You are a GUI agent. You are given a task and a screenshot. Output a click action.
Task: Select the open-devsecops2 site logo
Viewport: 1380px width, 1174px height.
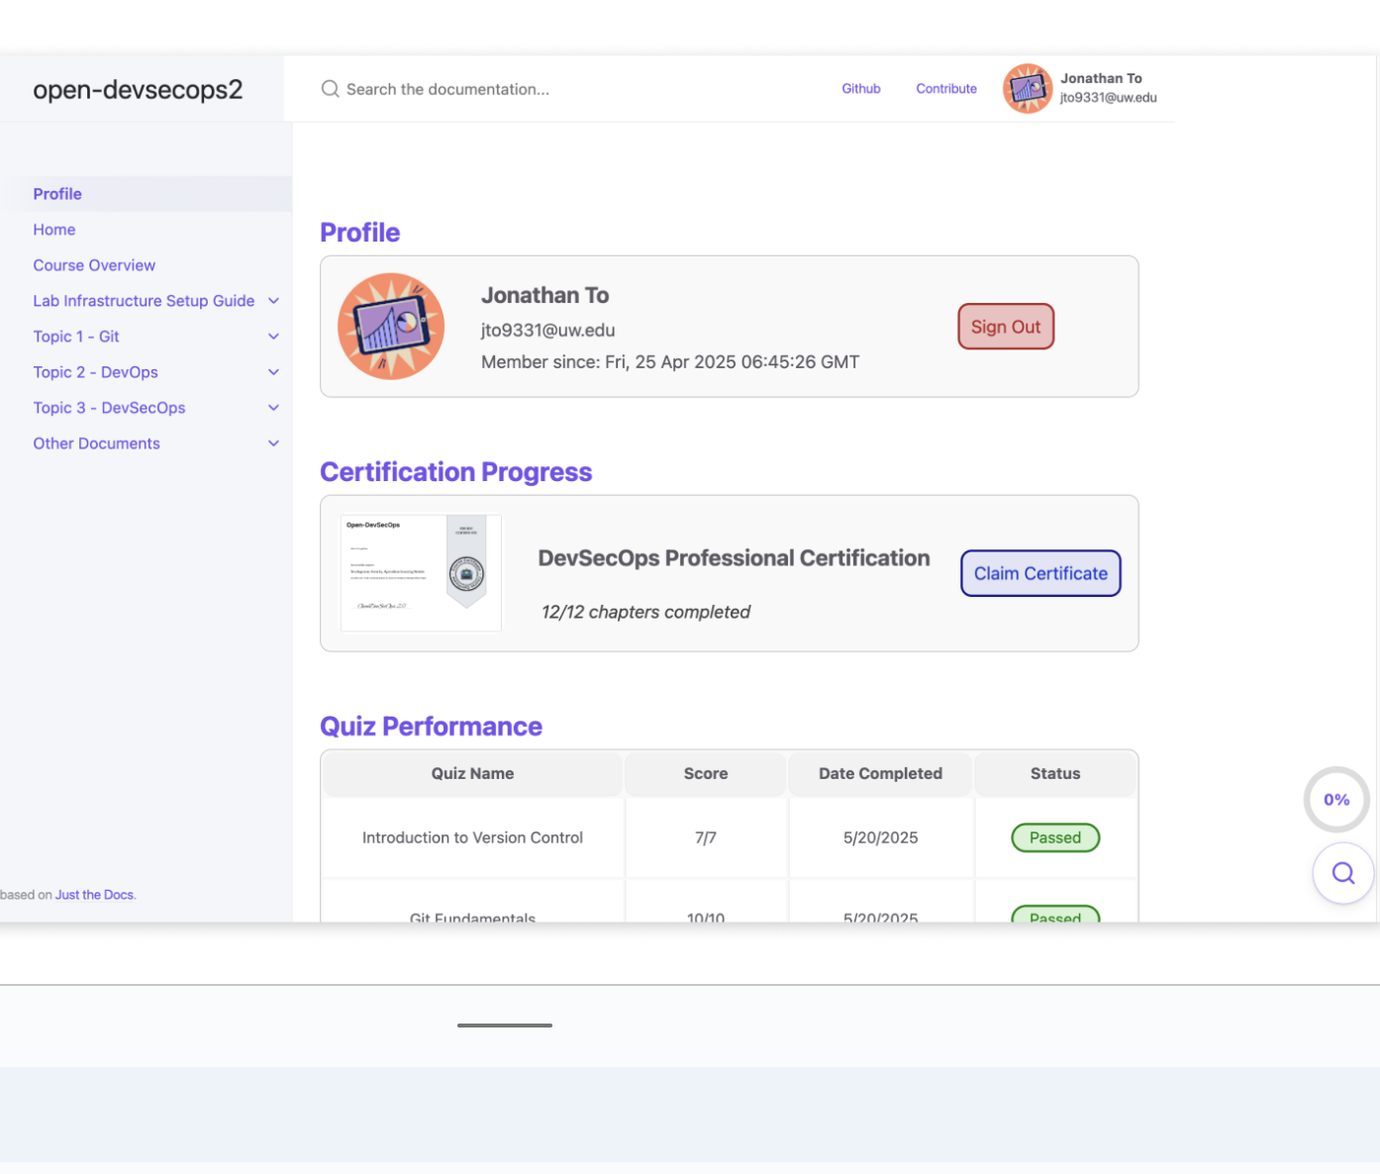(138, 90)
